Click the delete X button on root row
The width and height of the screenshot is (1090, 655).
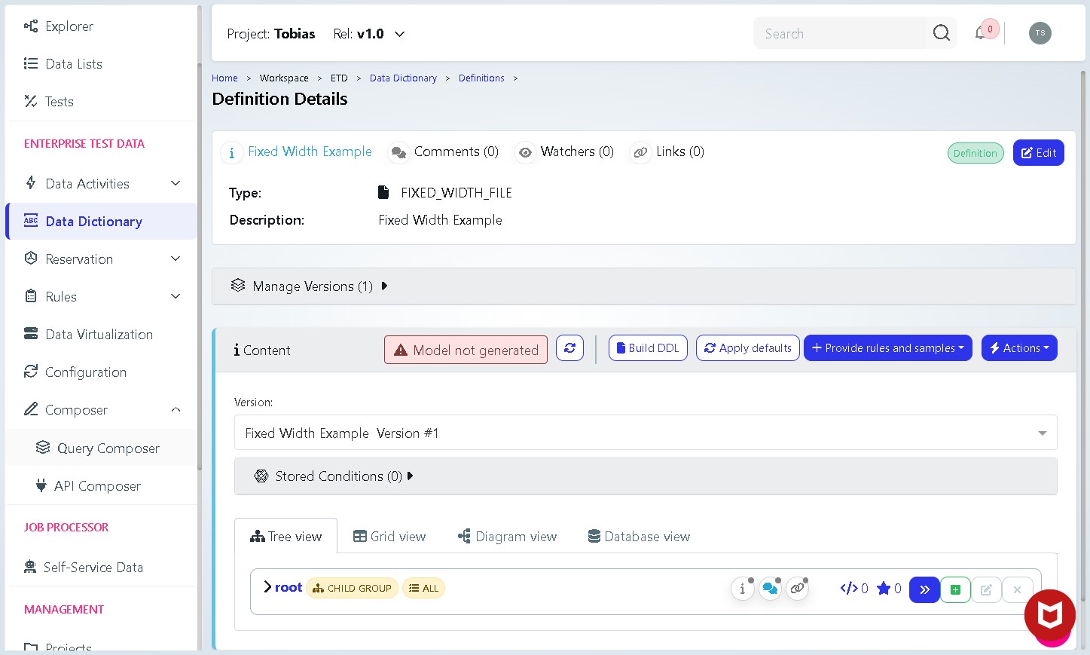1017,589
